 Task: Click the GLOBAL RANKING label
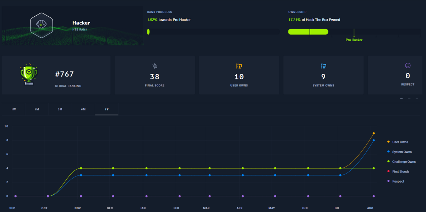coord(69,86)
